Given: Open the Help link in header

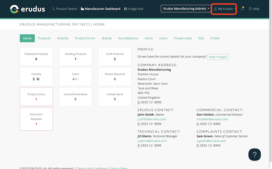Looking at the screenshot, I should 254,9.
